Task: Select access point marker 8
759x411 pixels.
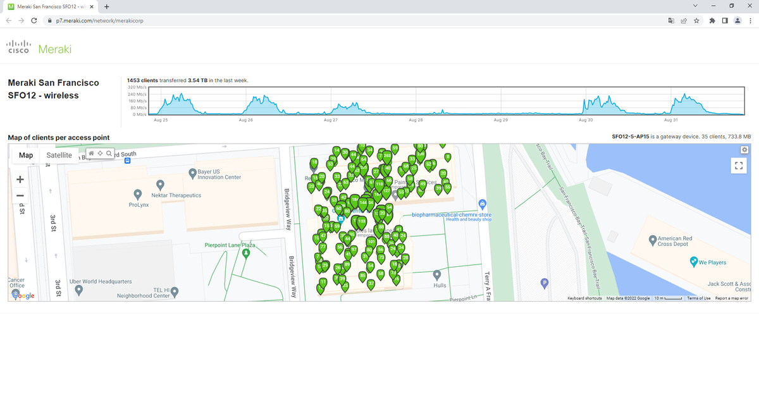Action: tap(448, 157)
